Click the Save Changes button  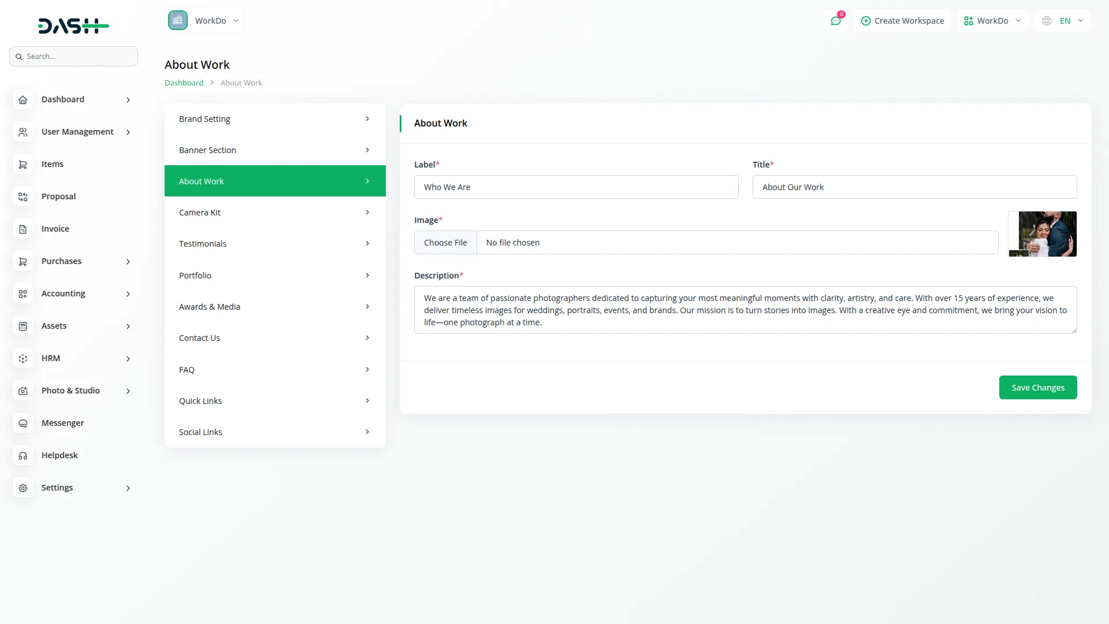pos(1037,388)
